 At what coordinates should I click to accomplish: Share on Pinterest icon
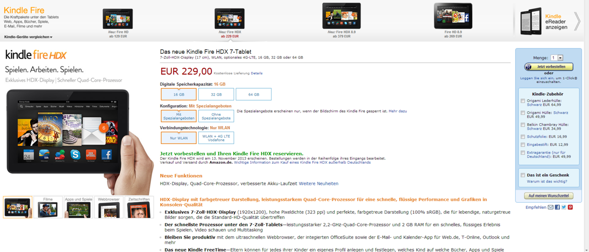[570, 207]
